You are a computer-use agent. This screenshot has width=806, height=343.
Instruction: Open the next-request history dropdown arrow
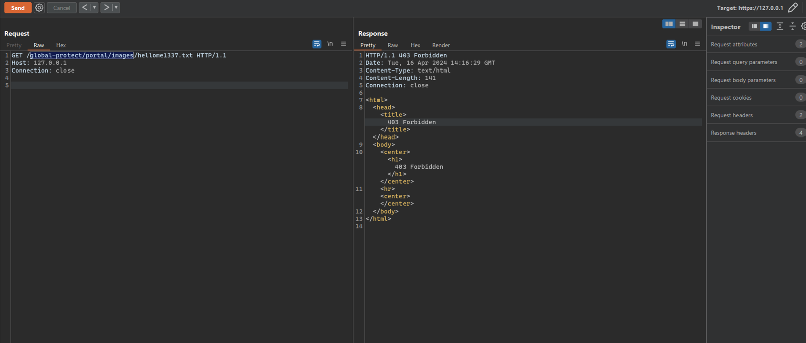tap(116, 8)
